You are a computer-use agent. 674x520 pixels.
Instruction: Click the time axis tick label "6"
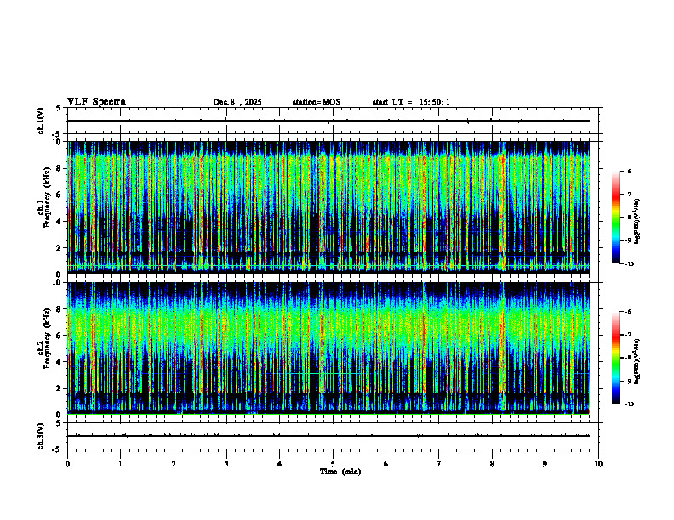pyautogui.click(x=386, y=464)
